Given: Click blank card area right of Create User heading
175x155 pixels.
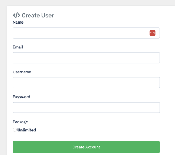Looking at the screenshot, I should (x=109, y=15).
